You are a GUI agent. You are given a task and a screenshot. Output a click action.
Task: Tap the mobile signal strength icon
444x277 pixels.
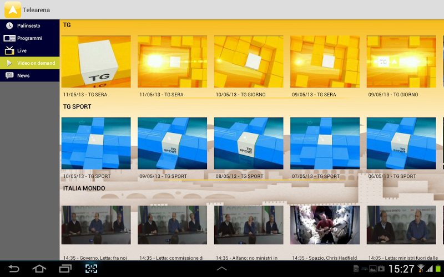tap(430, 269)
